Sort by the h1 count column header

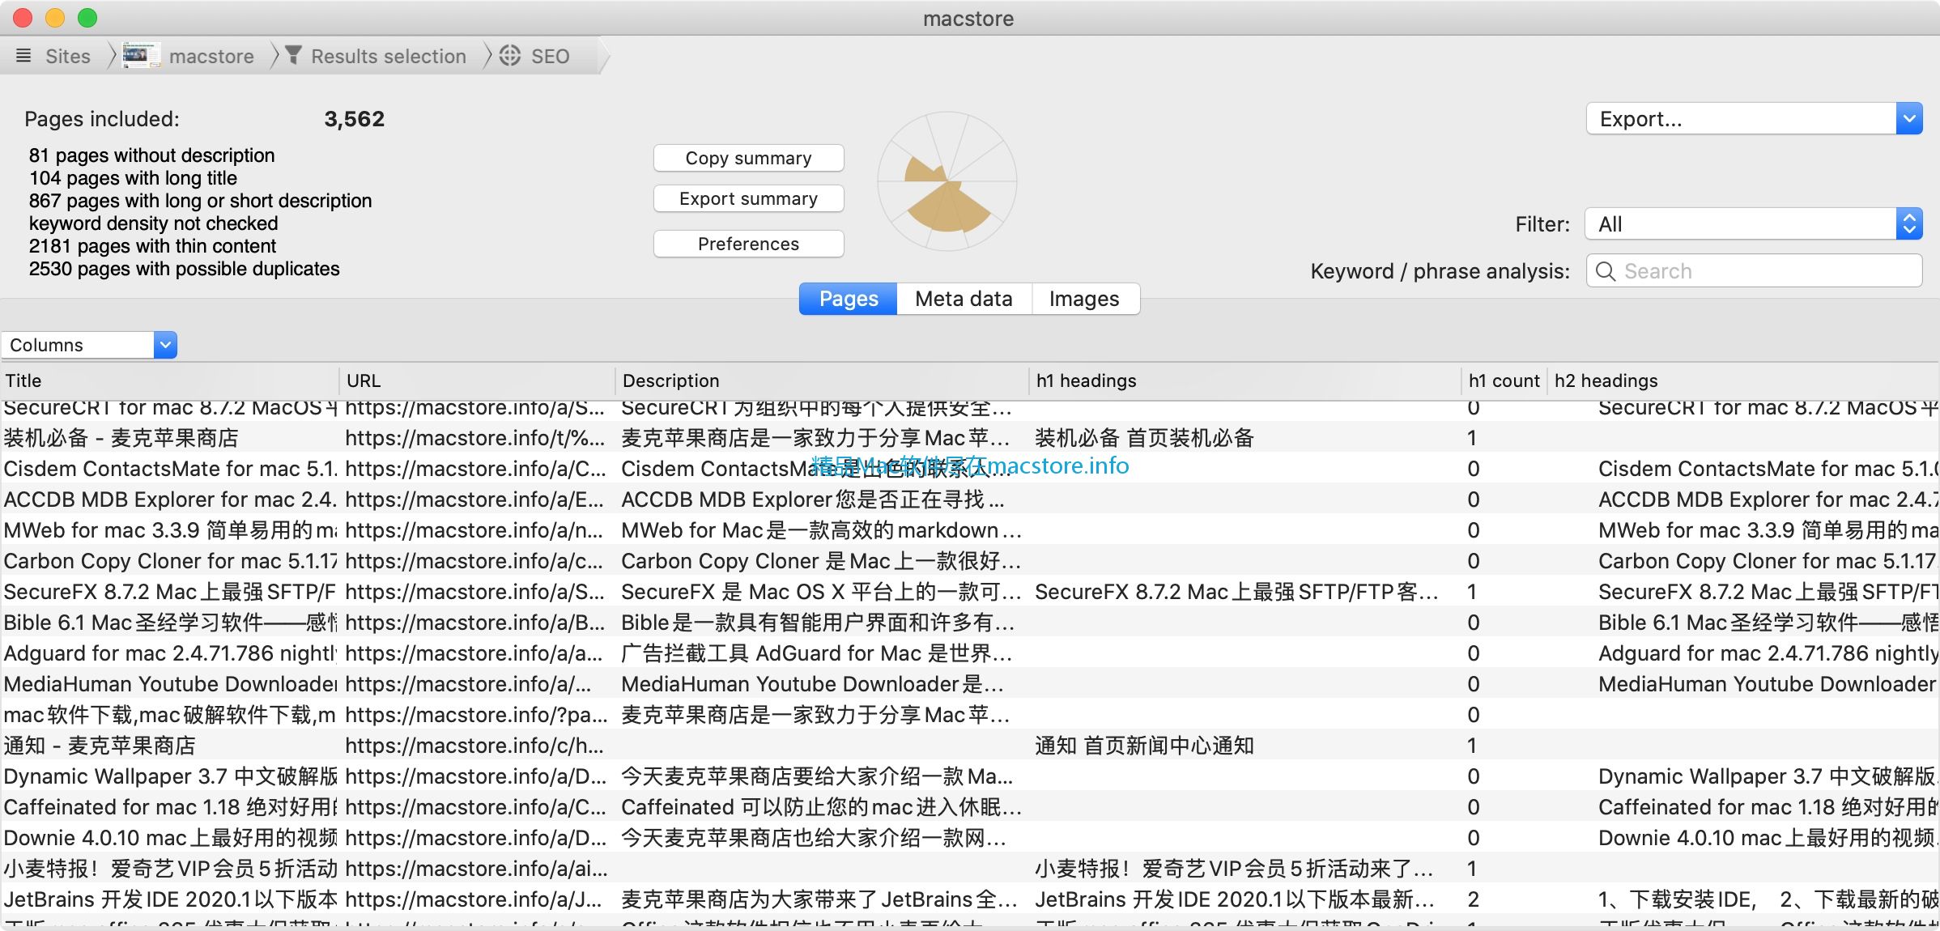click(1504, 380)
